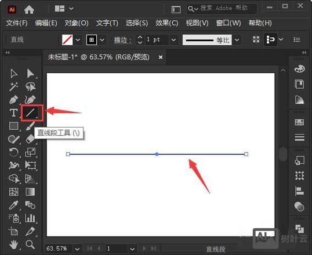Select the Blend tool

30,205
